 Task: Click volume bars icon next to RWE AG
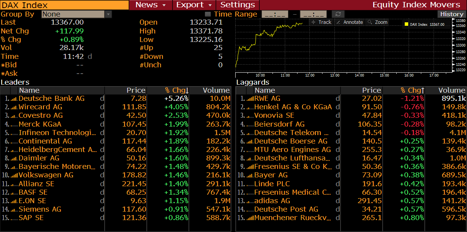[250, 99]
